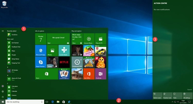
Task: Open the Asphalt 8 racing tile
Action: click(101, 51)
